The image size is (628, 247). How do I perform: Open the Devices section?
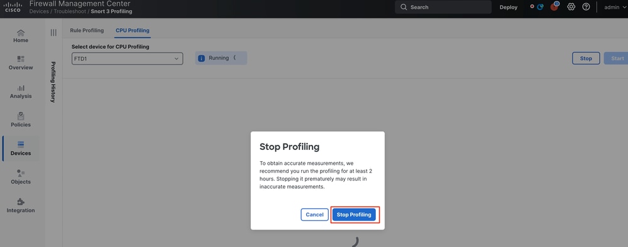pyautogui.click(x=20, y=149)
